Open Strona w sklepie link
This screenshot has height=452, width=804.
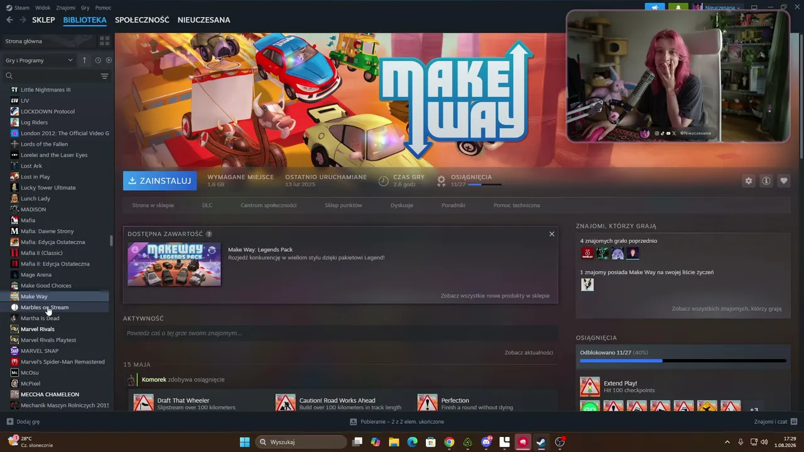click(x=153, y=205)
